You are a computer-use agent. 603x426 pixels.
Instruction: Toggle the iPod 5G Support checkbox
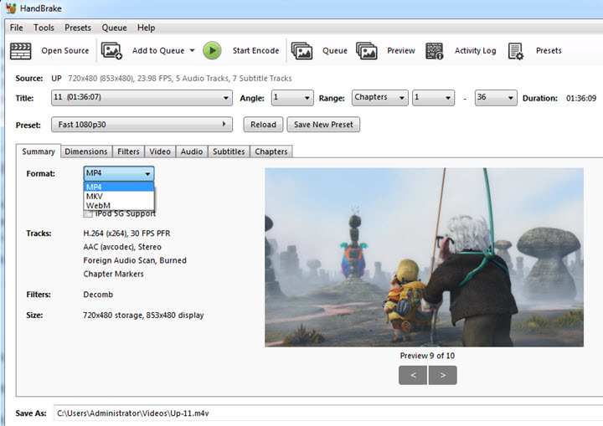pyautogui.click(x=88, y=213)
